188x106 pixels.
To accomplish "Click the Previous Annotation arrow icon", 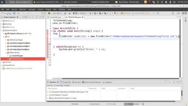I will coord(138,13).
